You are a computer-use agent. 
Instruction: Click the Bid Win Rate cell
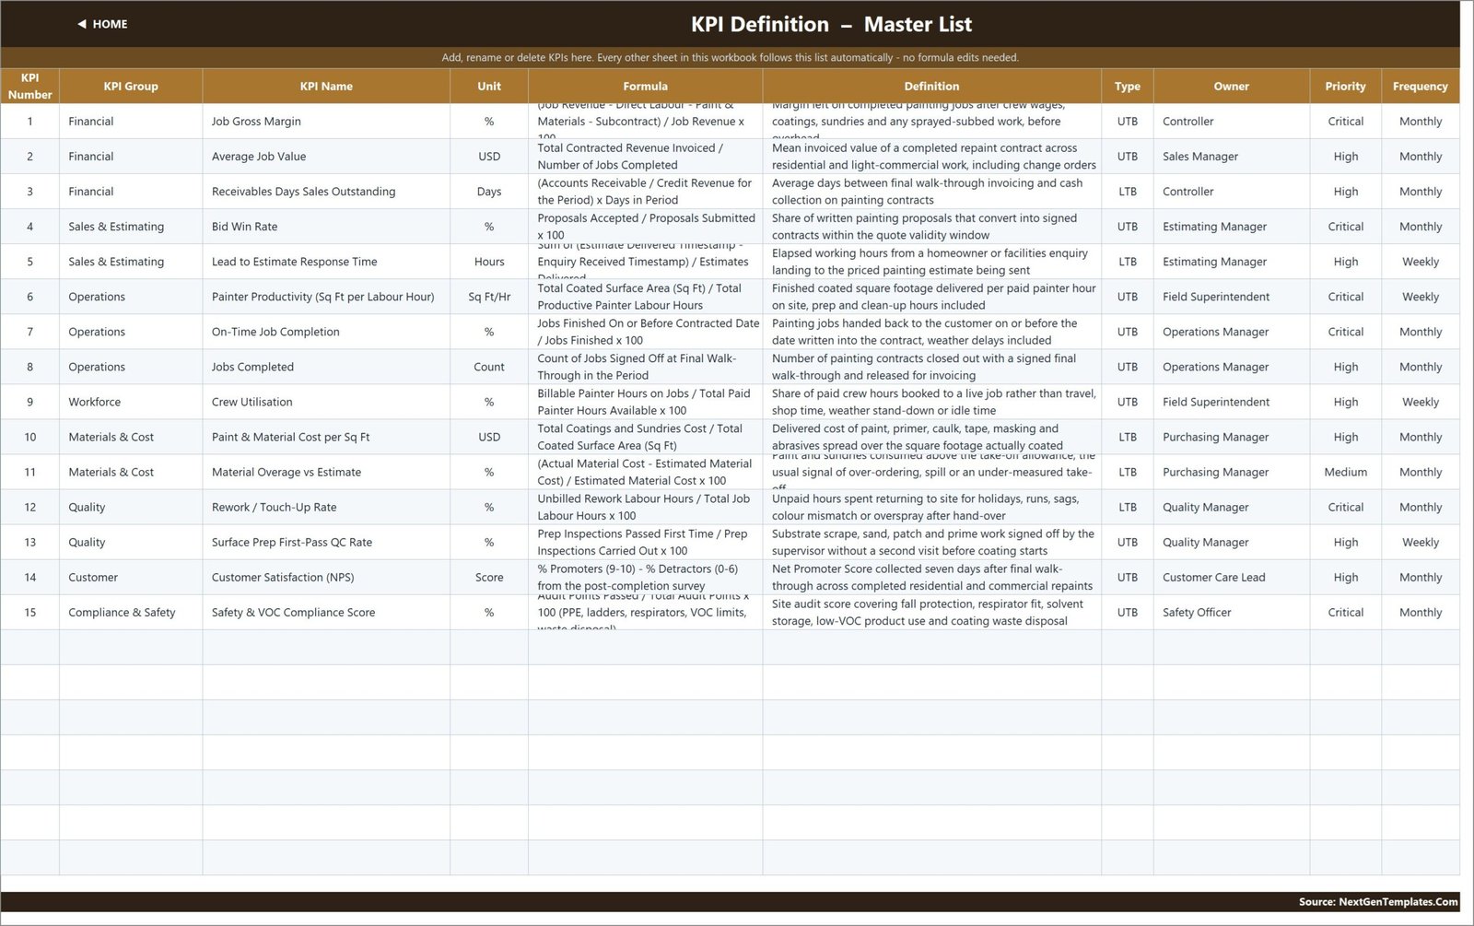click(326, 227)
